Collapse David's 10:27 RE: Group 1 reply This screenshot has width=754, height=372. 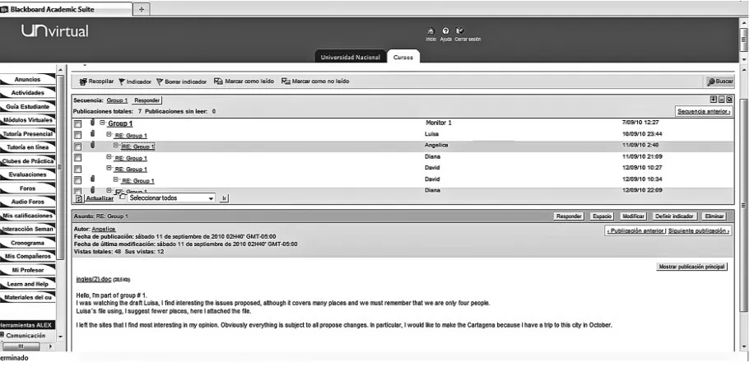pos(109,168)
